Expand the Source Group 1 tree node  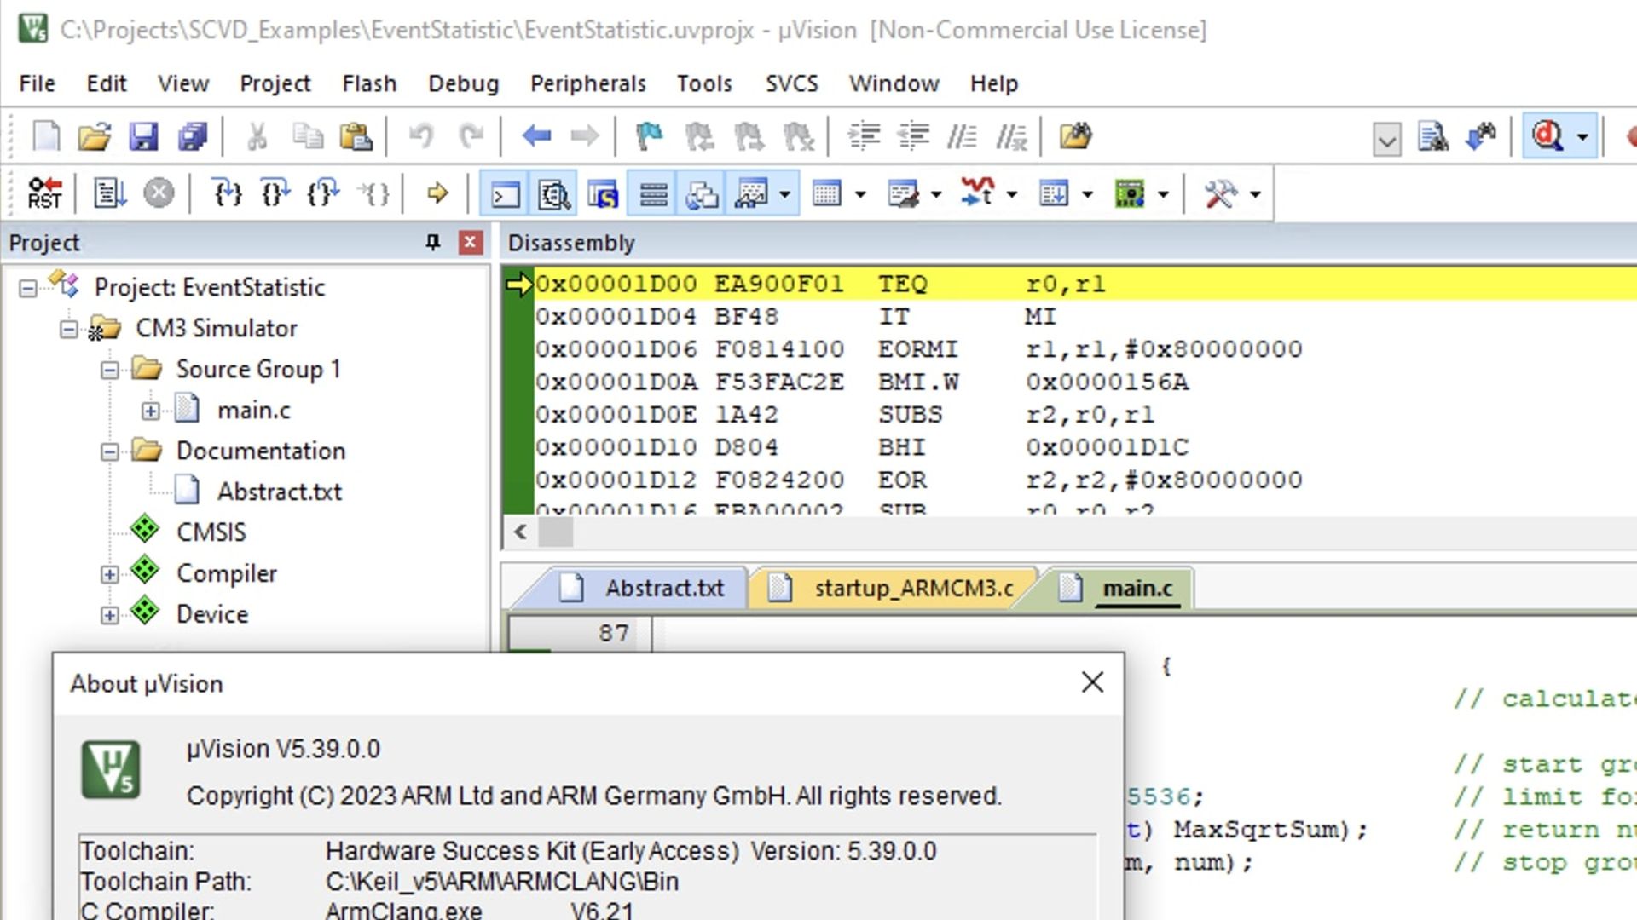click(x=109, y=370)
